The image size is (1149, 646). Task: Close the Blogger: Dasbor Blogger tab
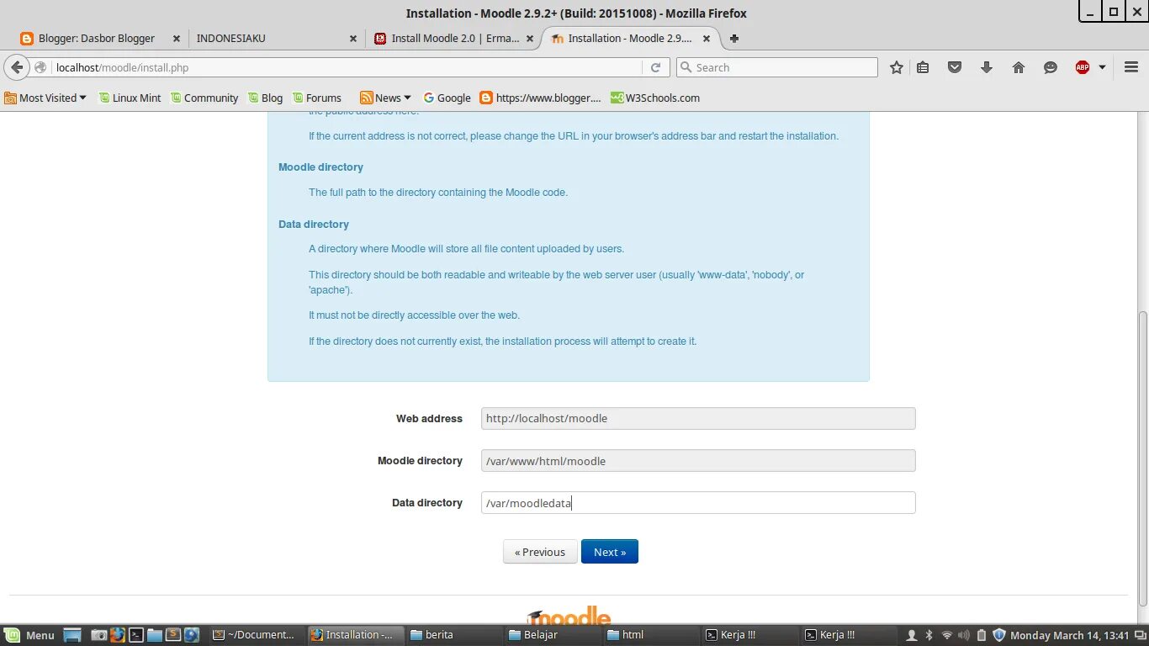click(176, 39)
